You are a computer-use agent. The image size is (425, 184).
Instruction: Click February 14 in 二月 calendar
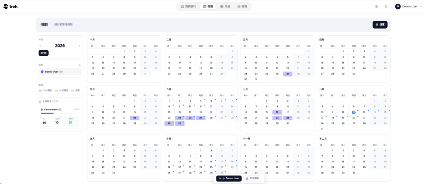click(x=222, y=62)
